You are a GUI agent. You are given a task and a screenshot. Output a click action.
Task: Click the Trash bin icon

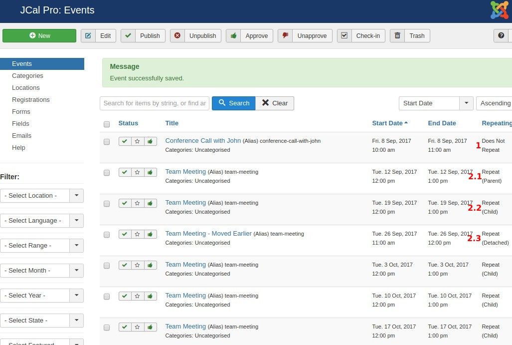(397, 35)
